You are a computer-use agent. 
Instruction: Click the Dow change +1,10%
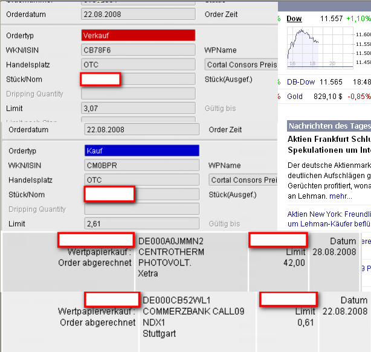coord(358,19)
